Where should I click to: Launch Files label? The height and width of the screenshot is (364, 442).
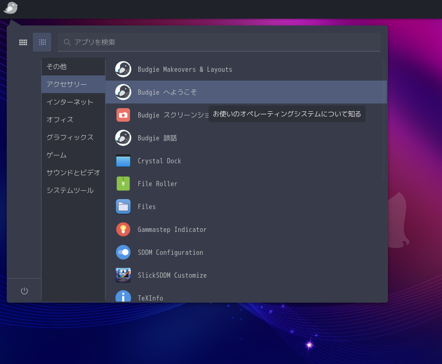[147, 206]
